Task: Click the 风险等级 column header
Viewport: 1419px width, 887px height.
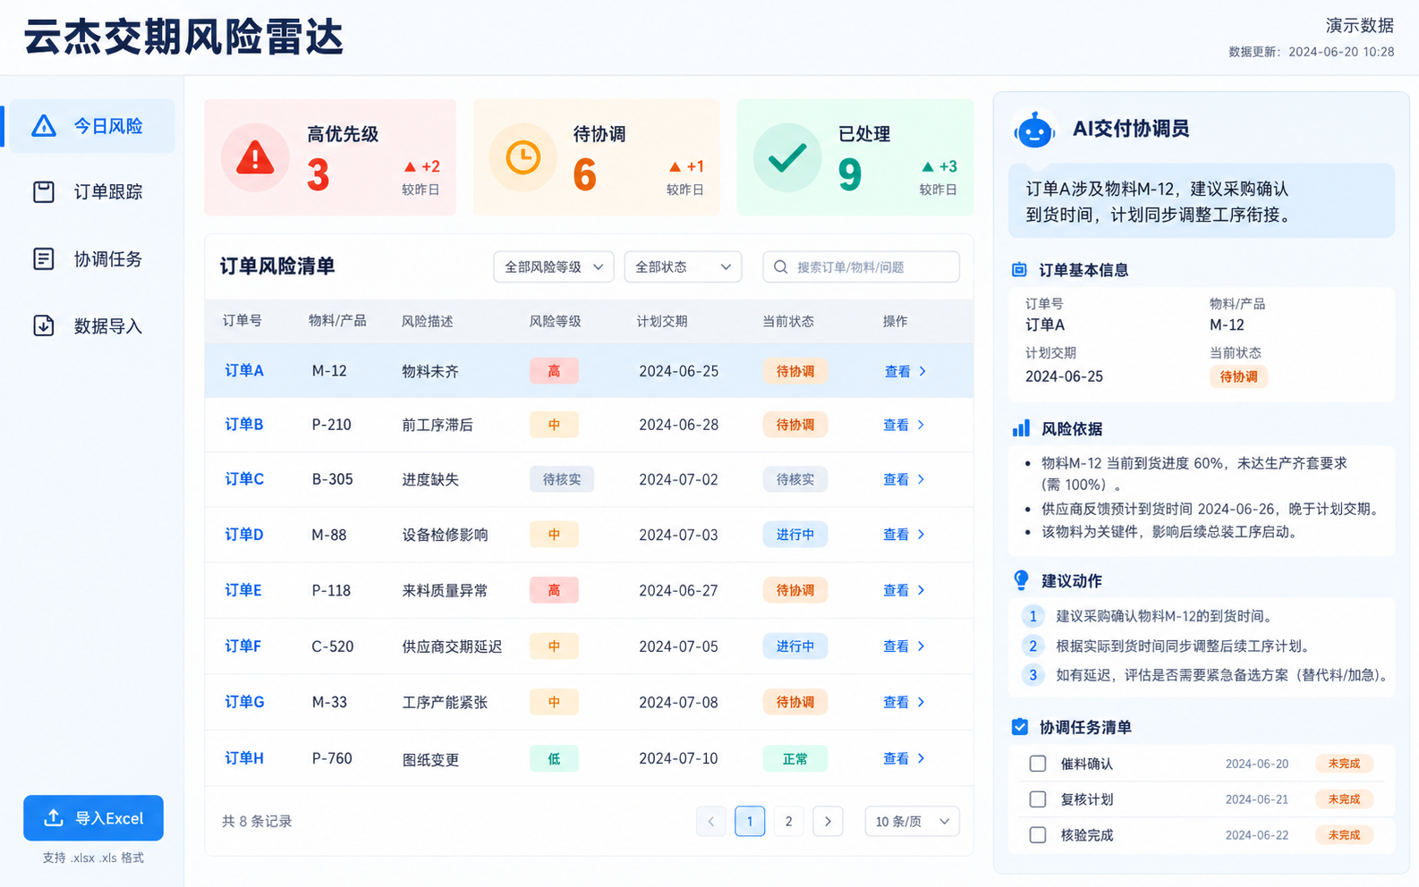Action: [556, 321]
